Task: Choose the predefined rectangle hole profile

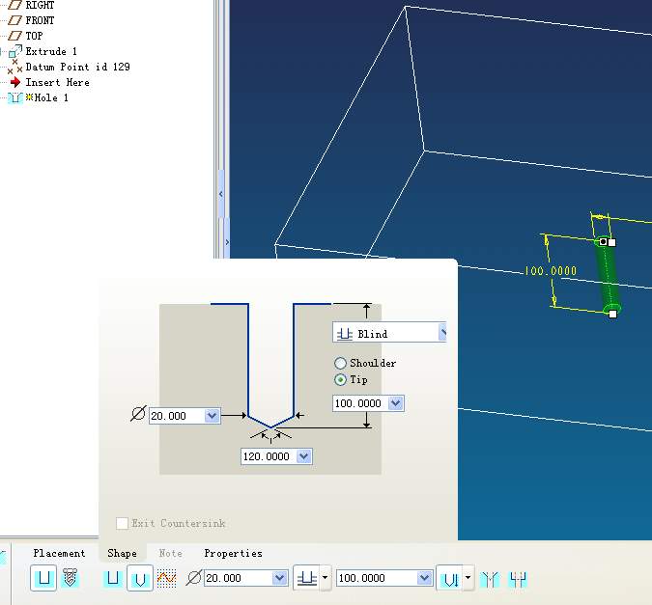Action: pyautogui.click(x=113, y=578)
